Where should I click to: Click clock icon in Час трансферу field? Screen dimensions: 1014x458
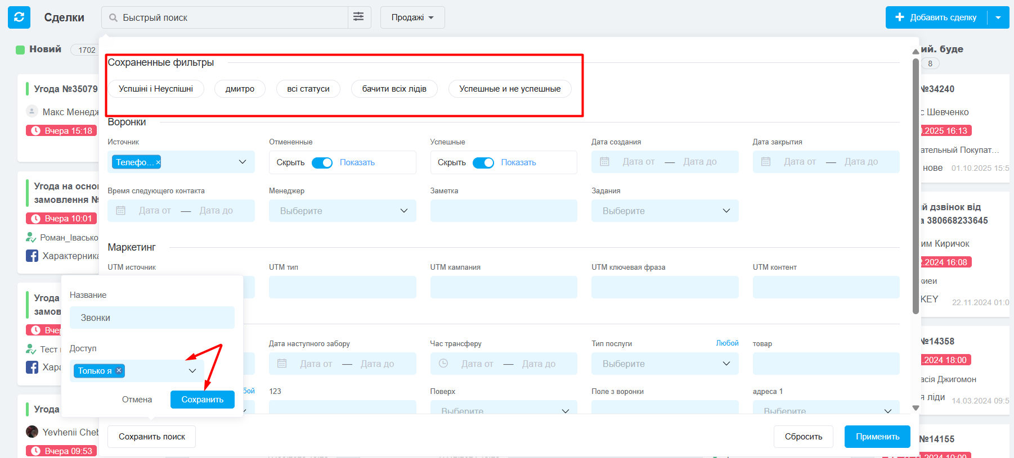point(443,364)
